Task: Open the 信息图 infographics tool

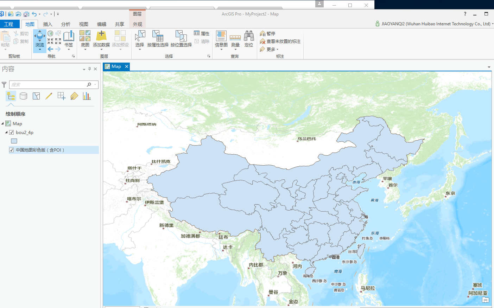Action: [221, 39]
